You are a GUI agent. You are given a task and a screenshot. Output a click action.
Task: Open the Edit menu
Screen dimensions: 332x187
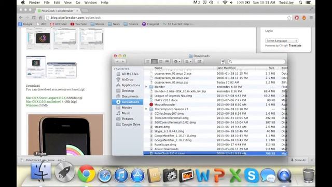click(x=57, y=3)
